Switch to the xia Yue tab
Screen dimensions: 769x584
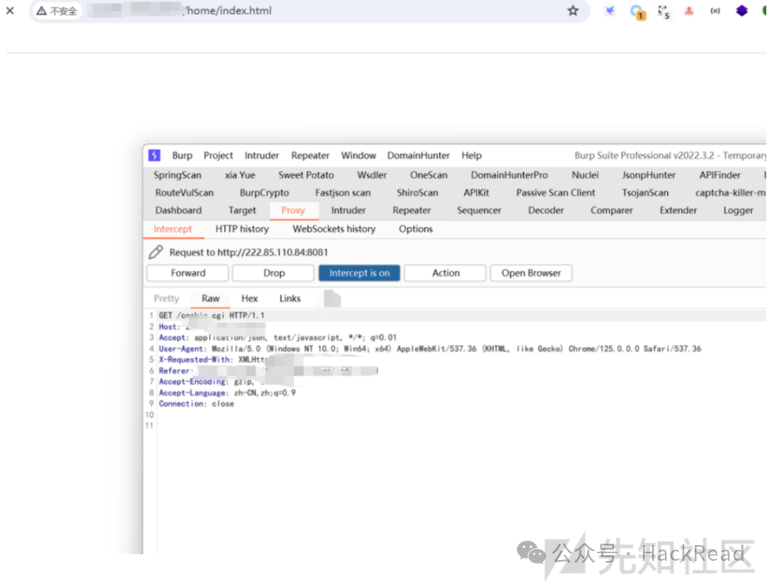click(240, 175)
